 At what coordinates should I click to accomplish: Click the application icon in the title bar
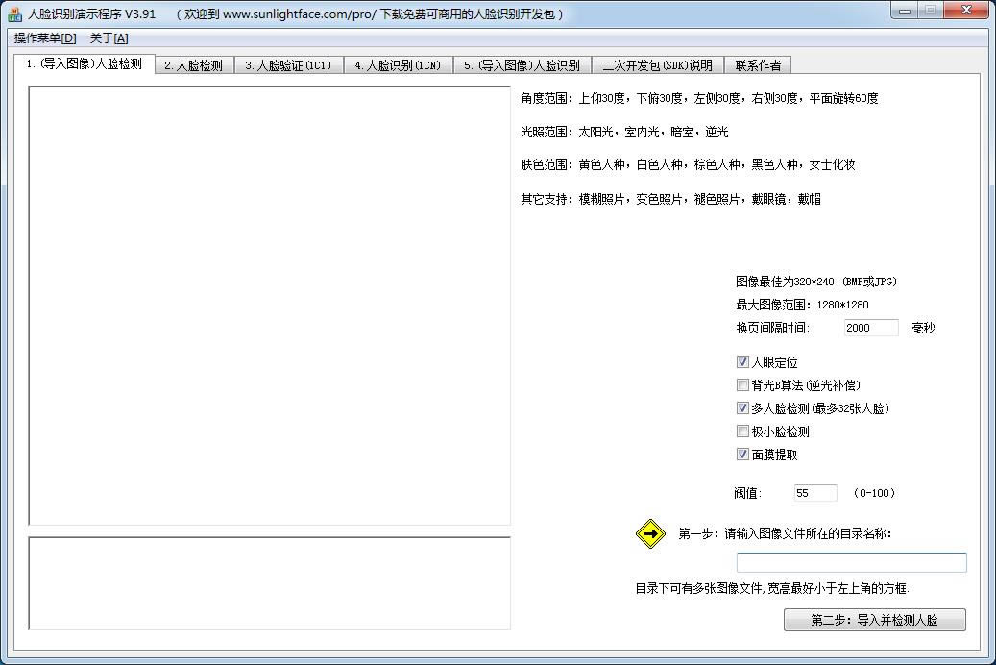click(14, 13)
